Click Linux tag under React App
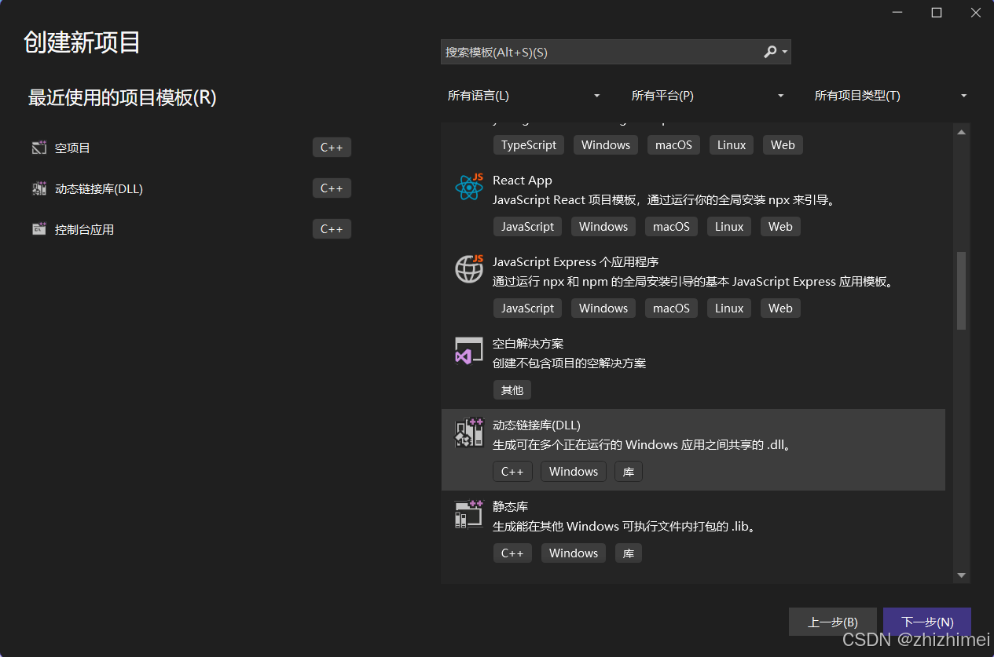This screenshot has width=994, height=657. coord(729,227)
